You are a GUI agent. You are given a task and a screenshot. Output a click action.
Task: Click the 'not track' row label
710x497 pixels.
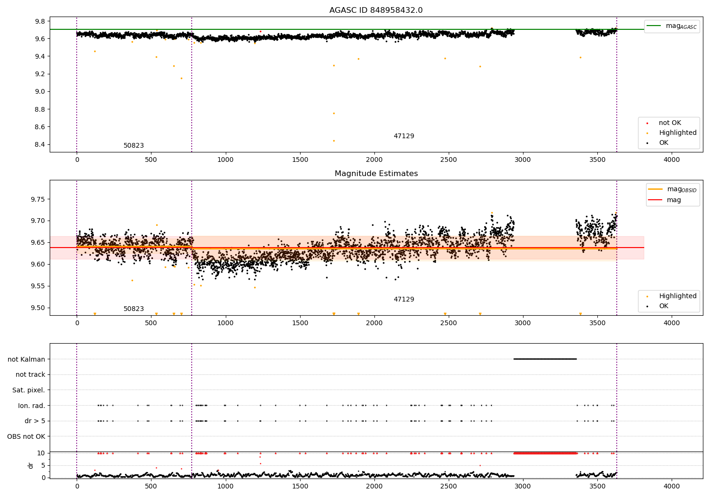[30, 375]
